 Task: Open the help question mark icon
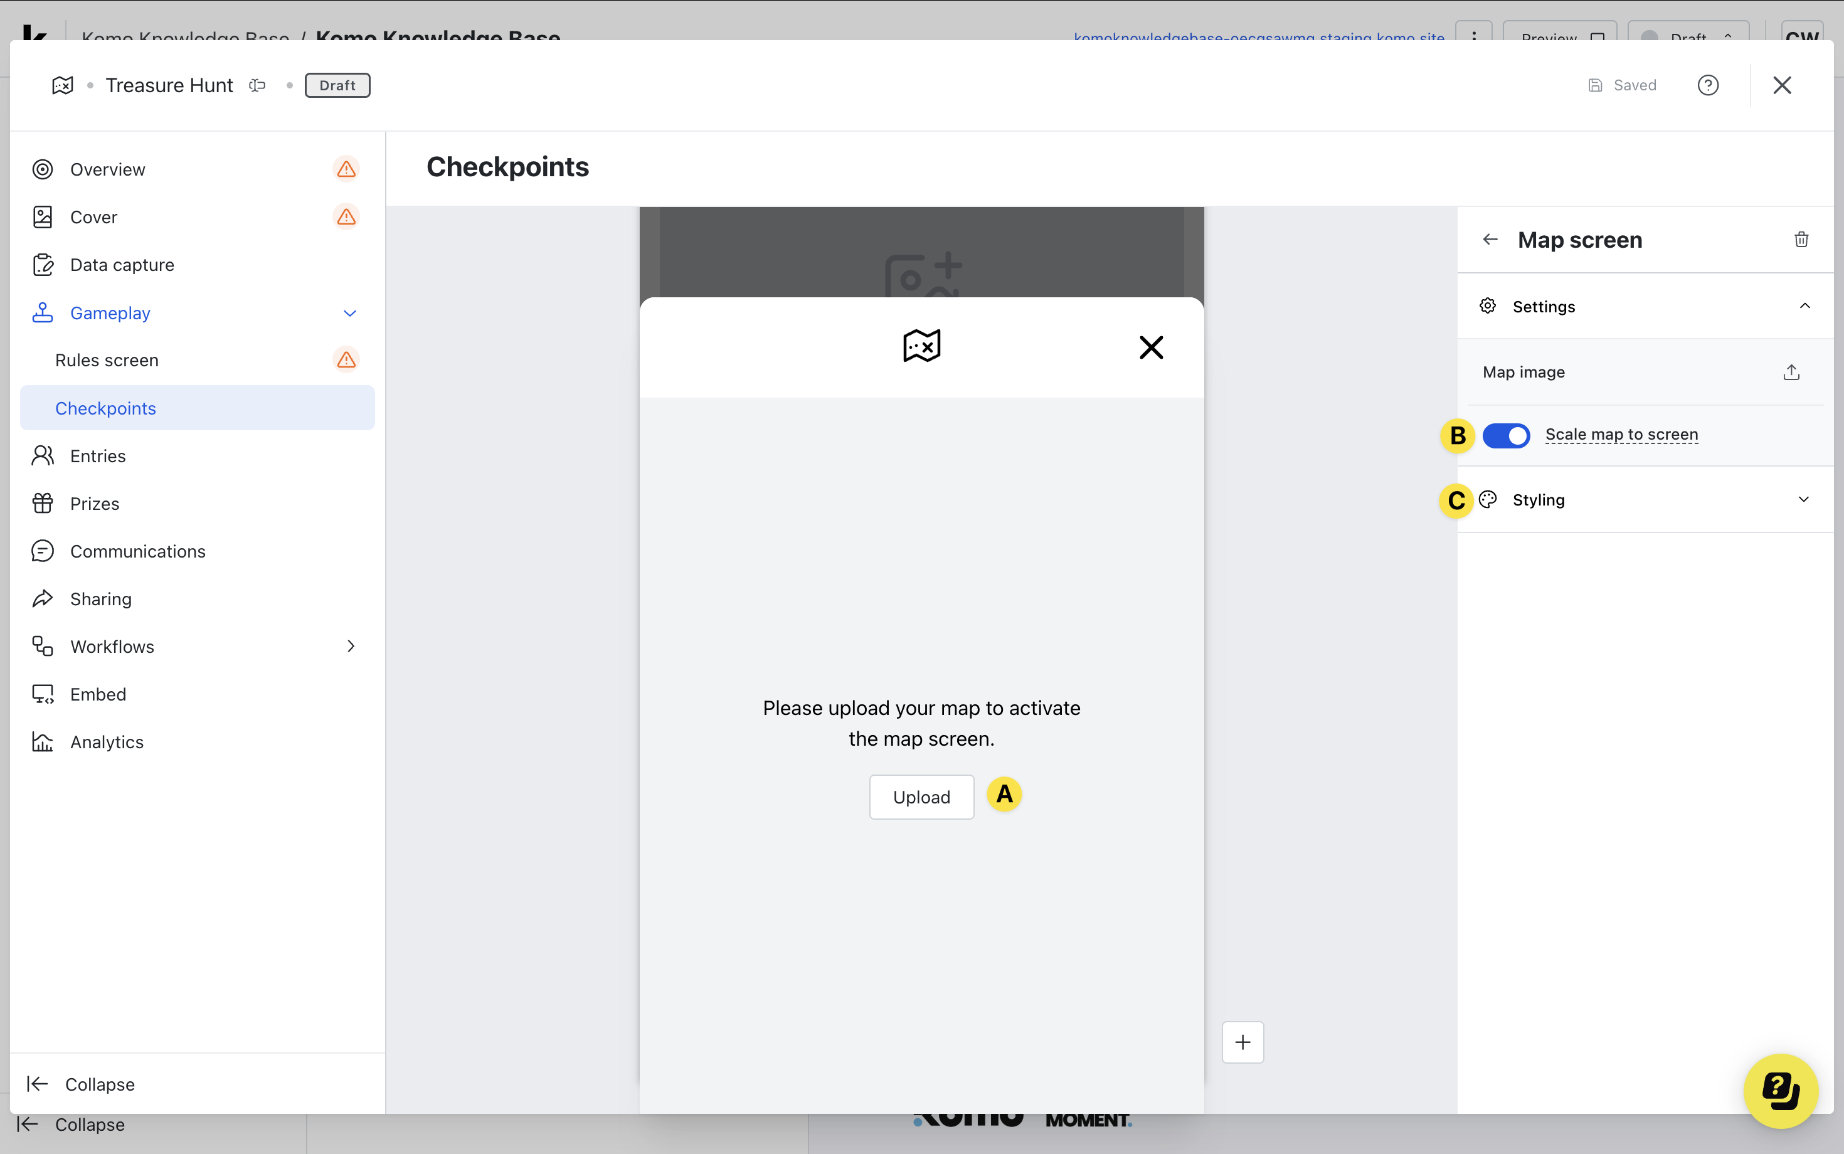(1707, 85)
